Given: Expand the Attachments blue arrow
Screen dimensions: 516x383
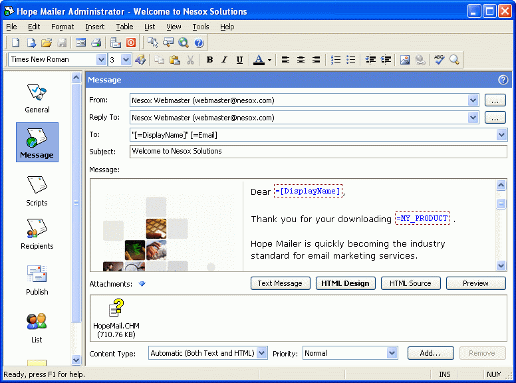Looking at the screenshot, I should (142, 284).
